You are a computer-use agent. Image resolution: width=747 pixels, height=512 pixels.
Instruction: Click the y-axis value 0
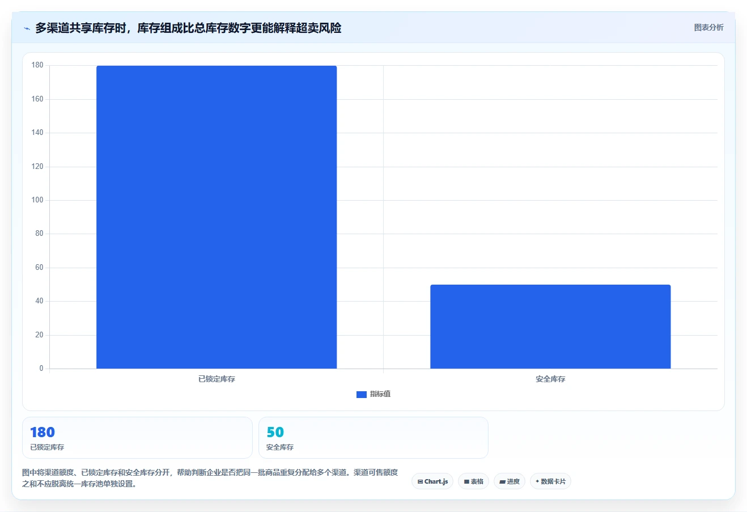click(x=41, y=369)
